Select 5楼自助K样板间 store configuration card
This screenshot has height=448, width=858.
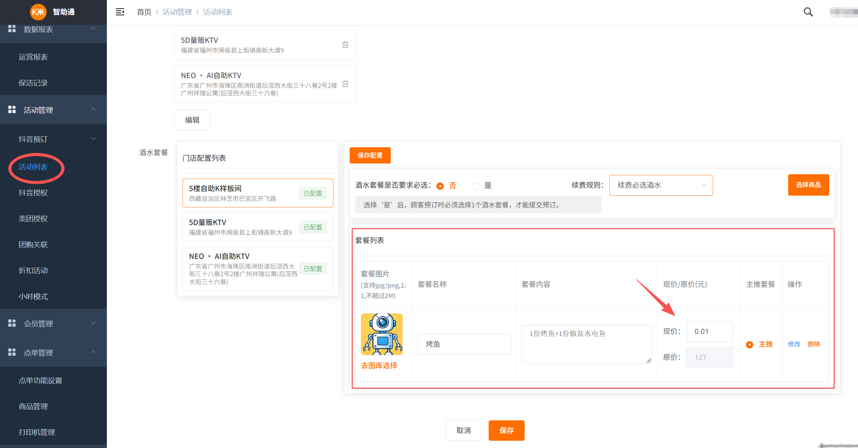click(x=258, y=193)
